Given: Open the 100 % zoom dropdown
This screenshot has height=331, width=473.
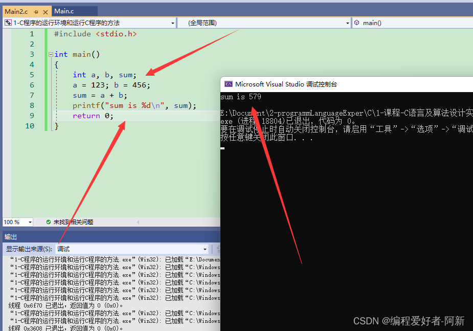Looking at the screenshot, I should (30, 223).
